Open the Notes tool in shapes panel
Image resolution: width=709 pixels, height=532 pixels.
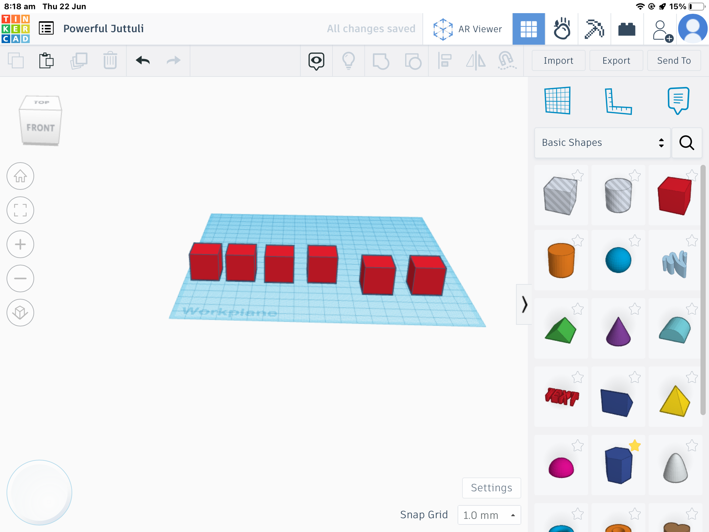coord(678,100)
